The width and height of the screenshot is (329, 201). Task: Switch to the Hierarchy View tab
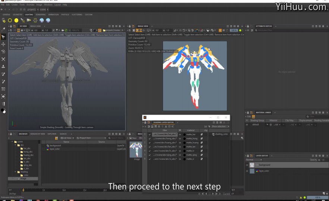click(x=38, y=134)
